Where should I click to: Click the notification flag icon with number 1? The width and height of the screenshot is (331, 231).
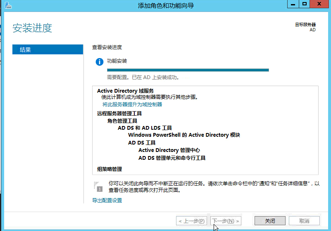pyautogui.click(x=98, y=187)
